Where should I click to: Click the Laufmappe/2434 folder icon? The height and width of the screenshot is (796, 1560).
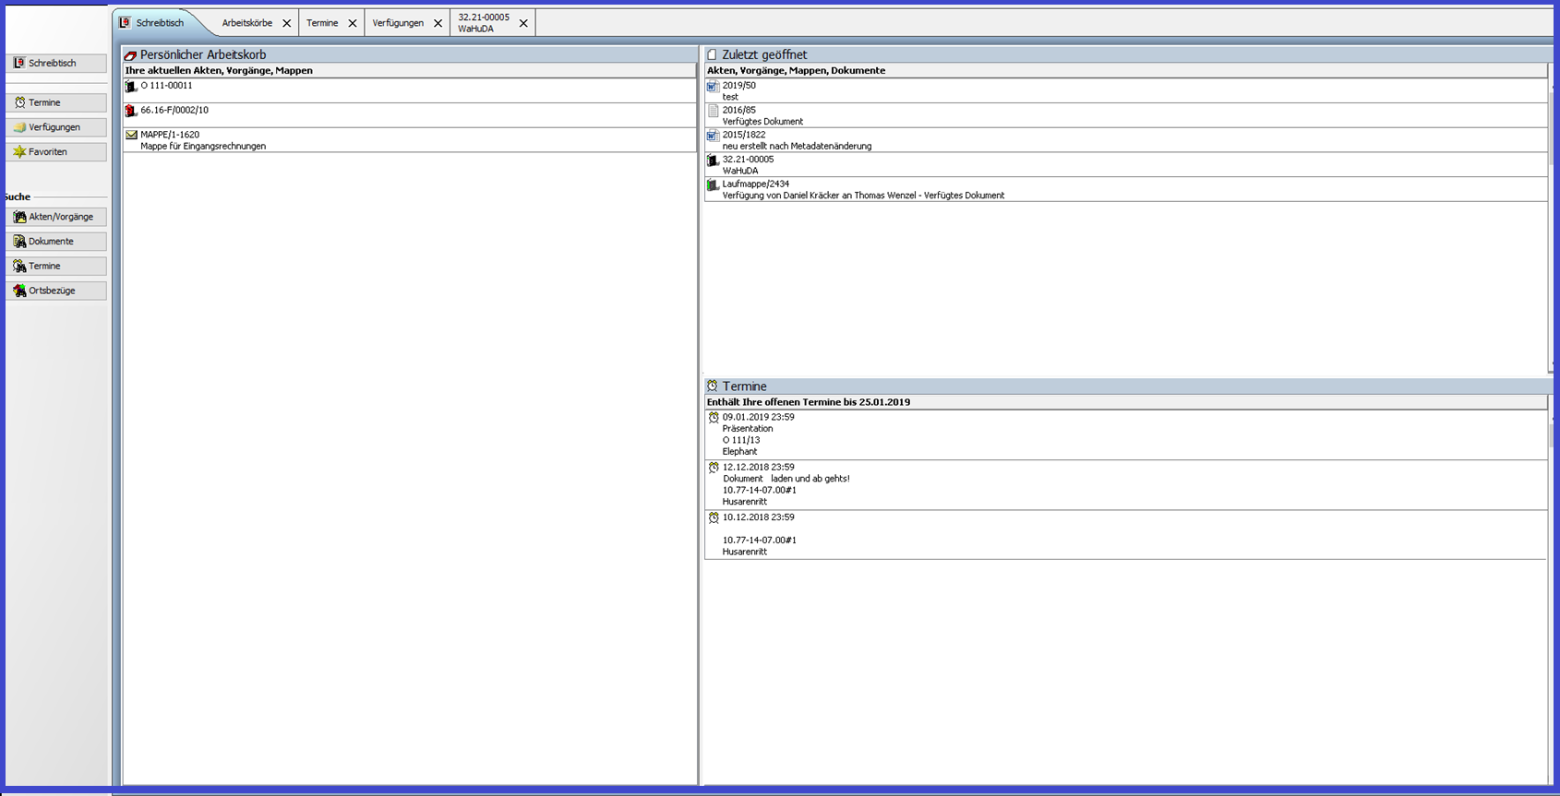(x=713, y=185)
